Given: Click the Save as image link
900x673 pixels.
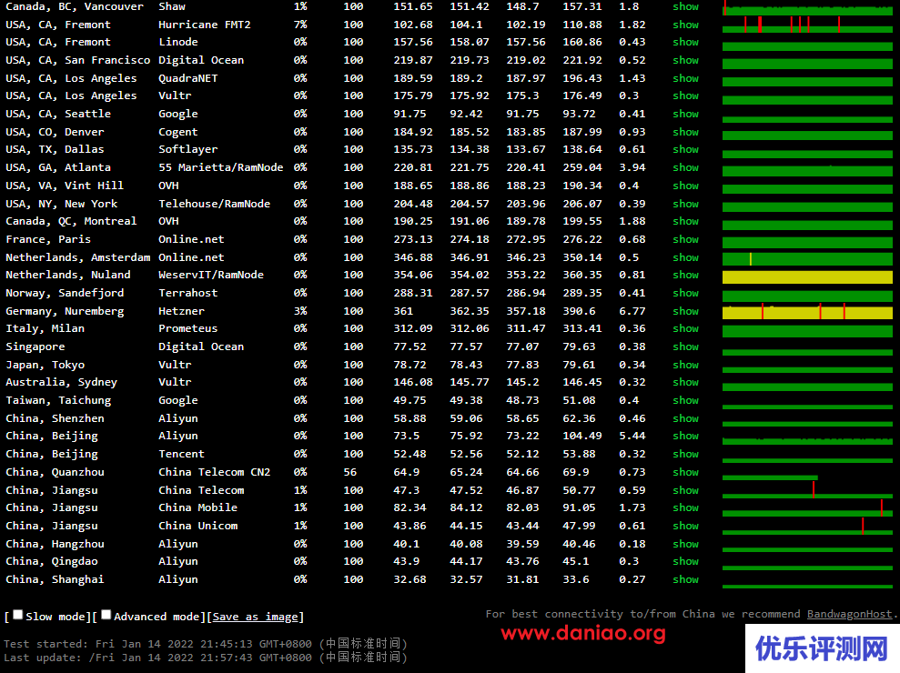Looking at the screenshot, I should (256, 617).
